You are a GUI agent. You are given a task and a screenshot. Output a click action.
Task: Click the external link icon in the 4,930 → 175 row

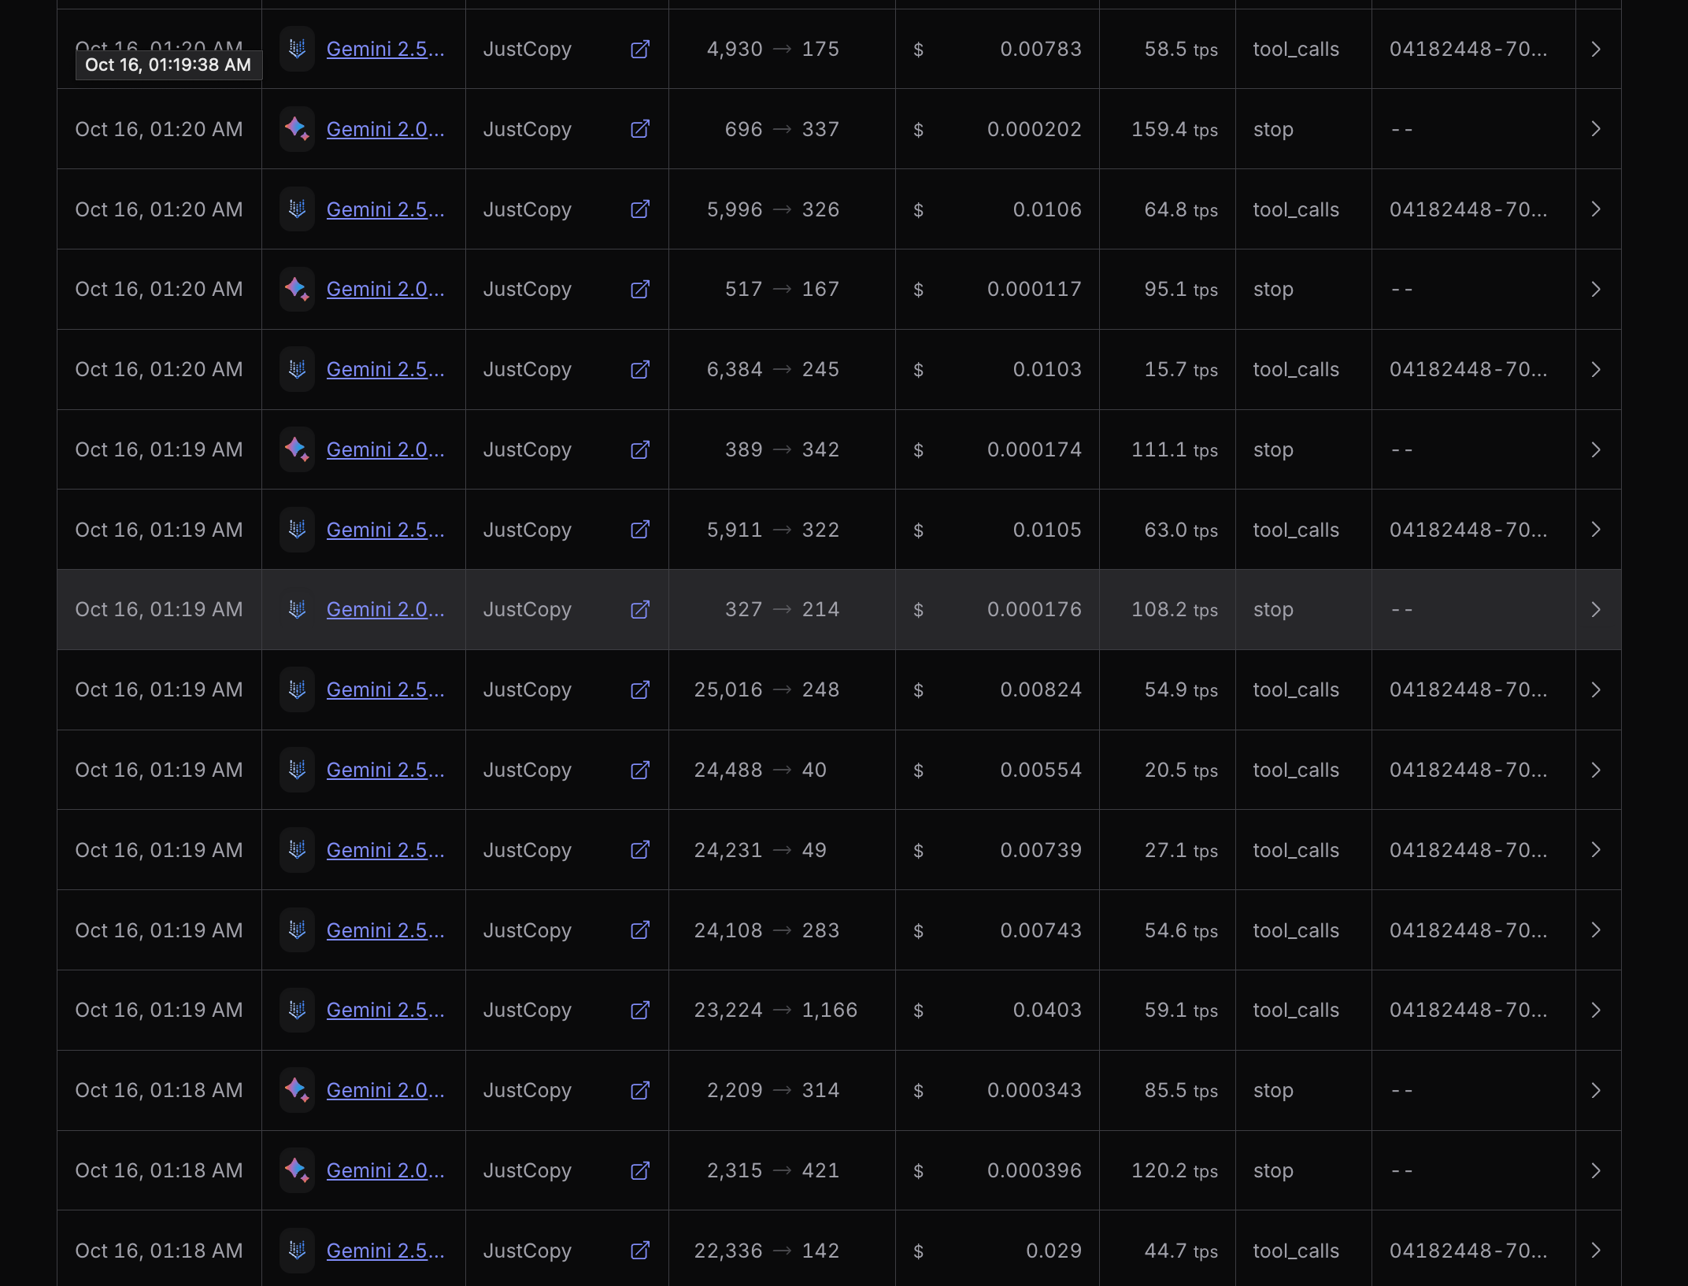(x=640, y=49)
